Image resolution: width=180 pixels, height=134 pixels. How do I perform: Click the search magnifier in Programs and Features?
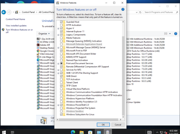pos(177,12)
